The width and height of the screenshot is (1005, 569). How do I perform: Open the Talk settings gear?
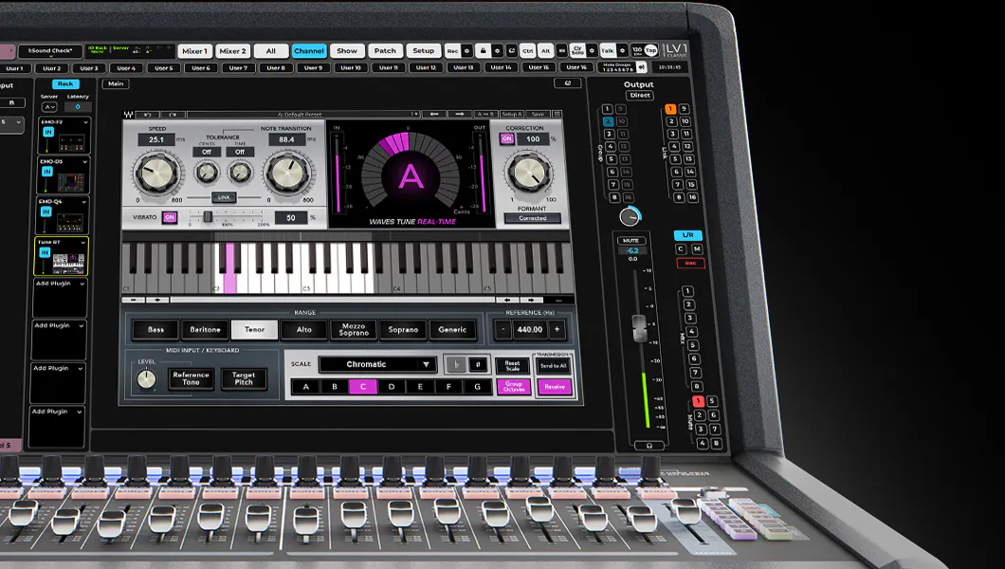[622, 50]
